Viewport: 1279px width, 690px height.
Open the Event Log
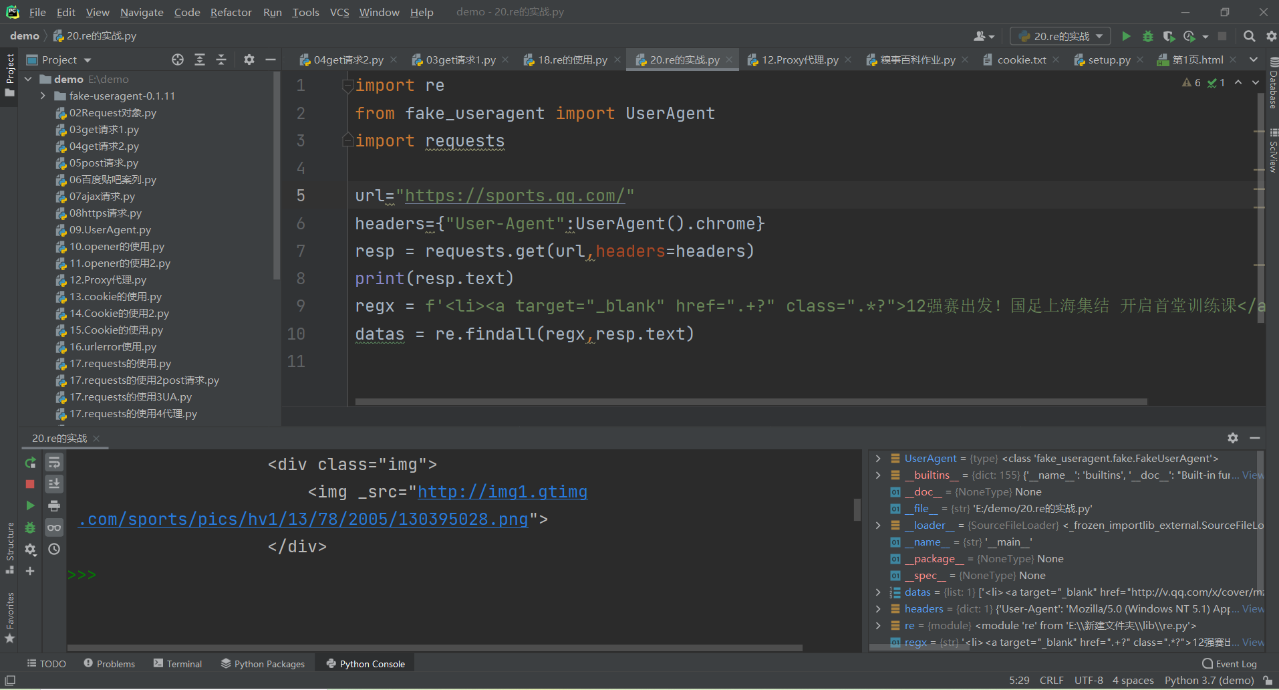pyautogui.click(x=1230, y=663)
